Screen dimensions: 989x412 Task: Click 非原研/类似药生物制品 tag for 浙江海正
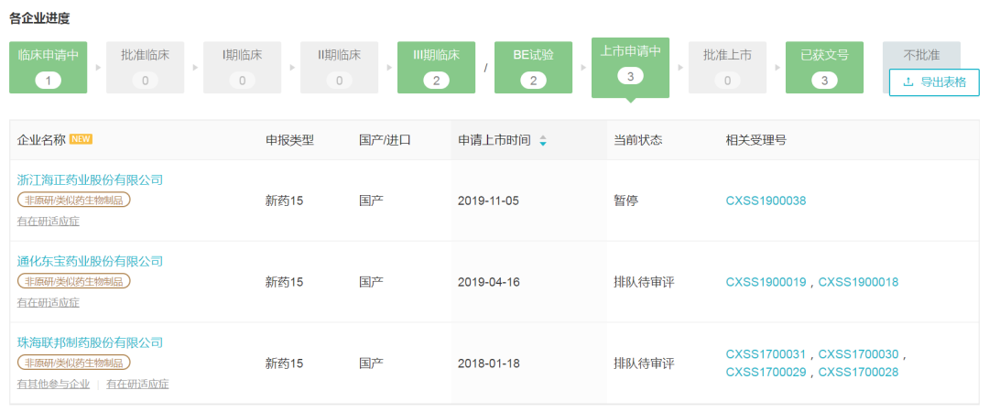coord(74,200)
